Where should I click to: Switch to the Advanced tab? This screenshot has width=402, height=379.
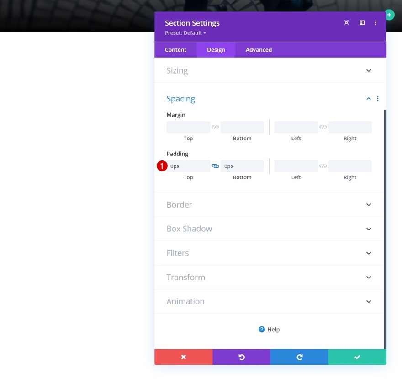[x=259, y=50]
